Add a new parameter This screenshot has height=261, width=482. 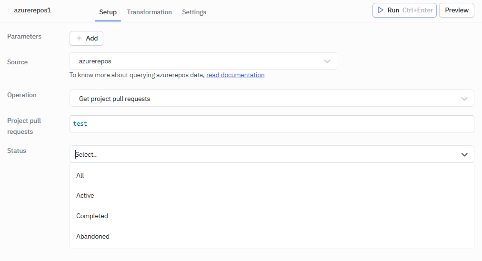tap(86, 38)
